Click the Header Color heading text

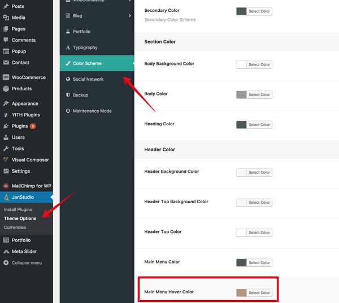(x=159, y=150)
